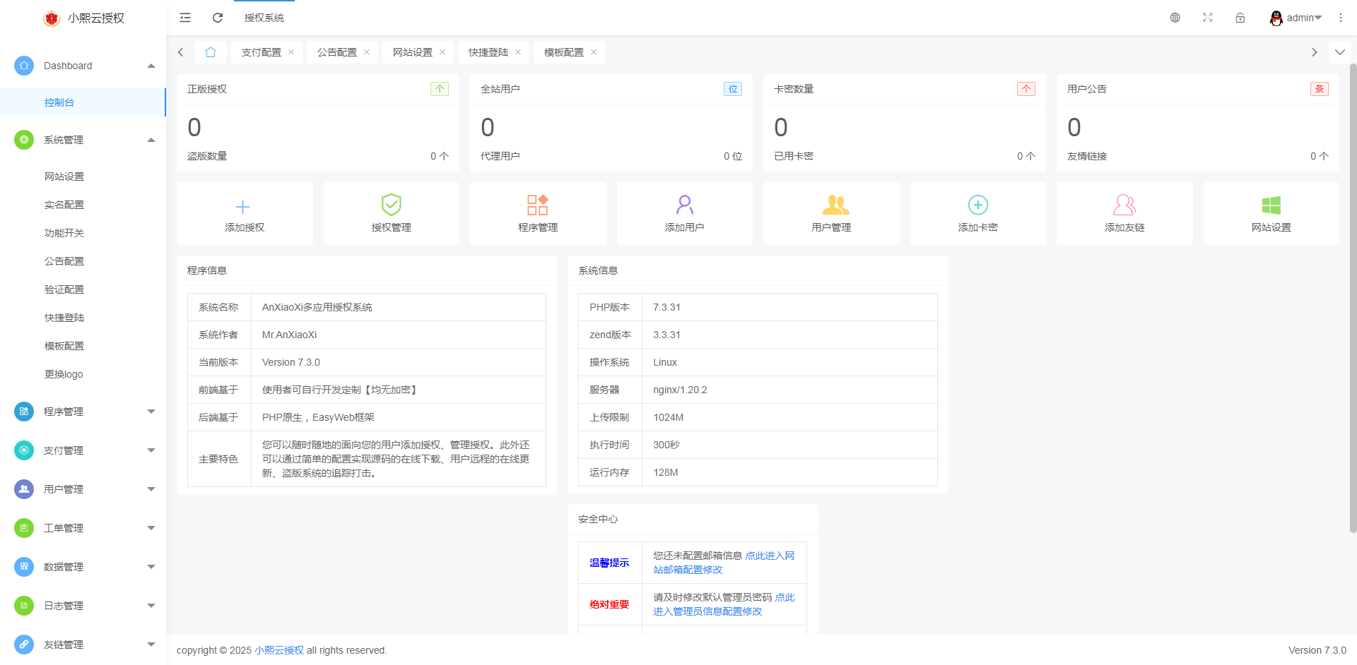Image resolution: width=1357 pixels, height=665 pixels.
Task: Open 网站设置 via the green grid icon
Action: [x=1271, y=212]
